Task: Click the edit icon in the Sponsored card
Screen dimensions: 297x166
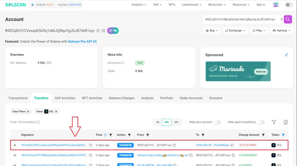Action: pyautogui.click(x=286, y=55)
